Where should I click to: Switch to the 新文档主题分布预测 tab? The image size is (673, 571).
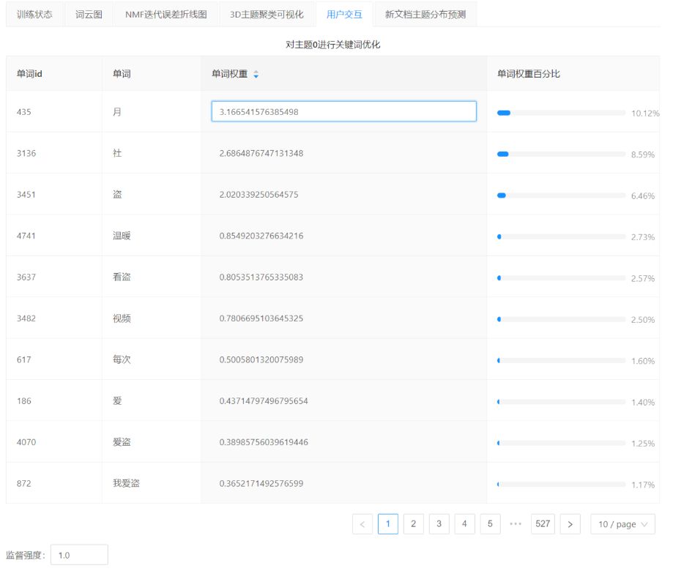[425, 15]
